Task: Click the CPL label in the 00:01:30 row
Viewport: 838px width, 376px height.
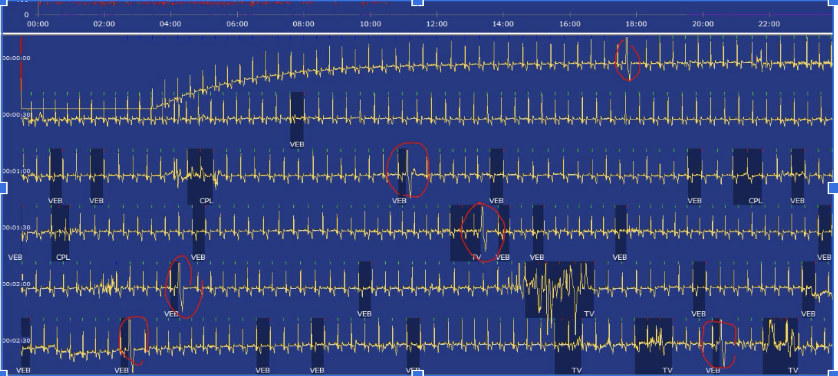Action: (63, 258)
